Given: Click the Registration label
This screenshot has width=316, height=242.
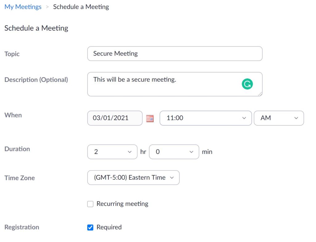Looking at the screenshot, I should tap(22, 227).
